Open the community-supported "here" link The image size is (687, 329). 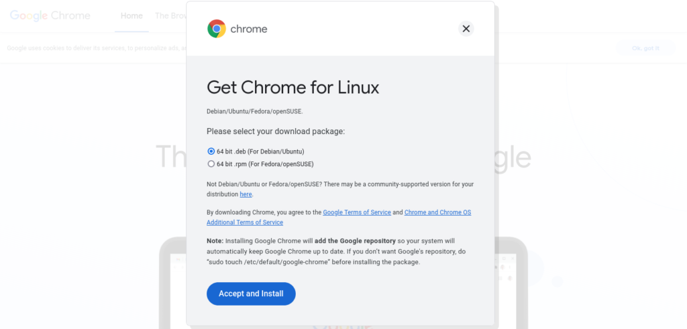pos(246,194)
